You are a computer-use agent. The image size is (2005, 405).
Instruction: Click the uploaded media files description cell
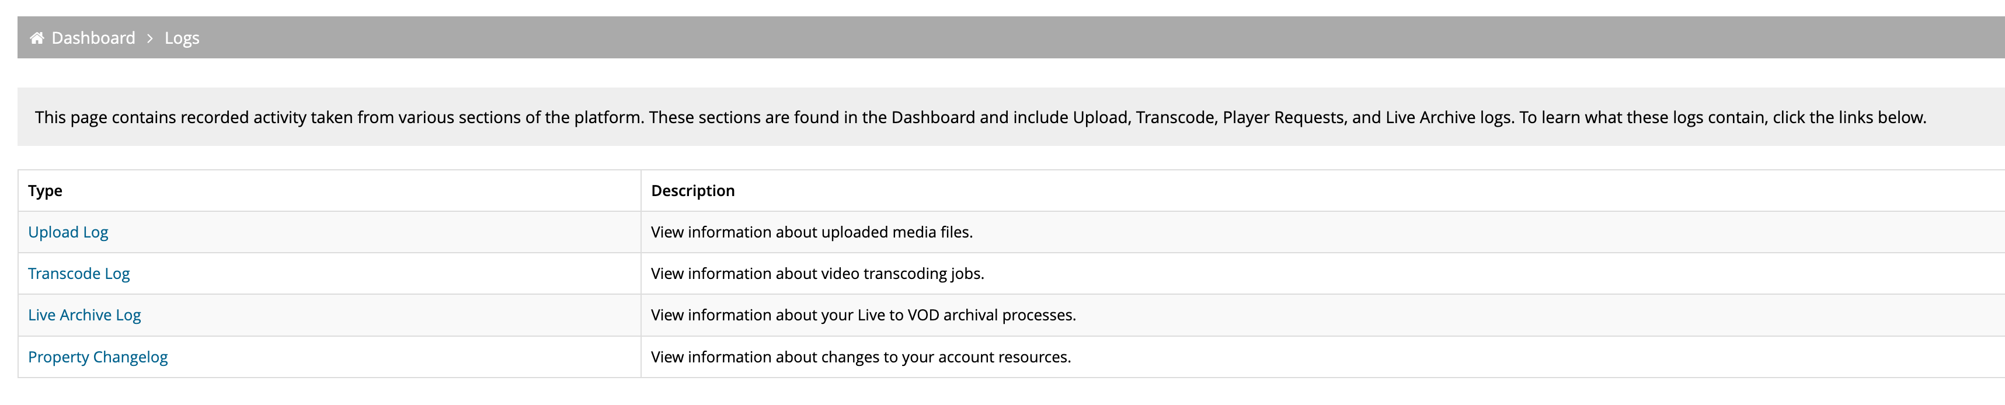(x=1323, y=232)
